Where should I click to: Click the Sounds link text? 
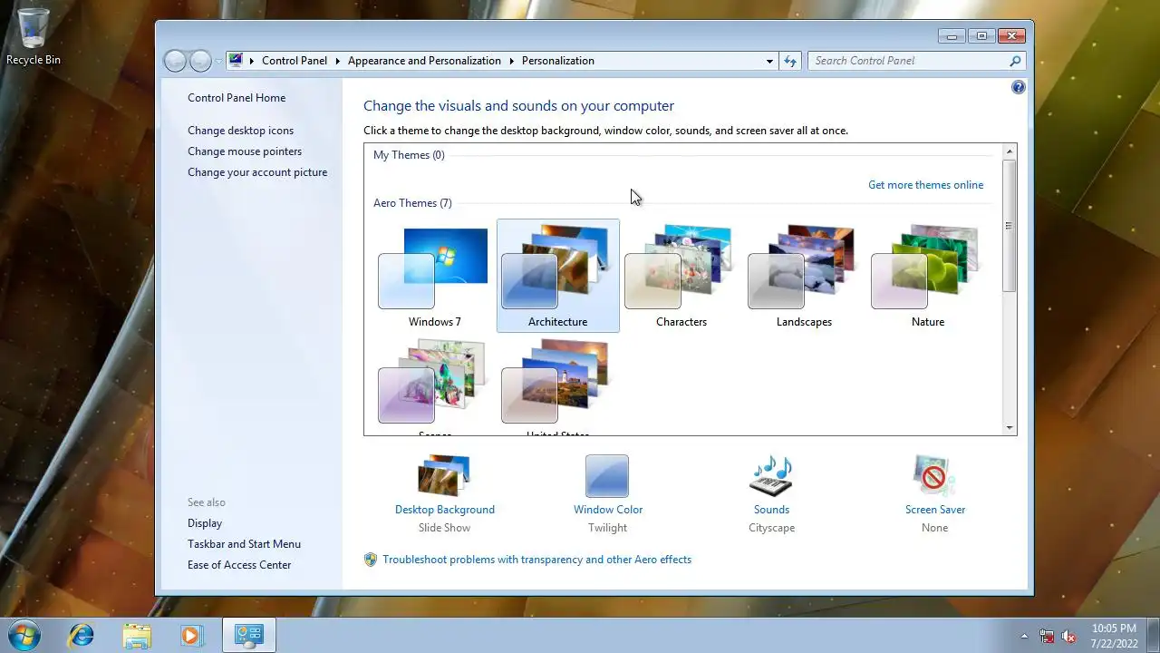(771, 510)
